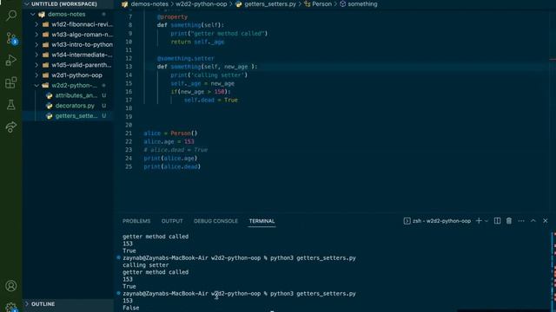Close the terminal panel
The height and width of the screenshot is (312, 556).
point(546,221)
